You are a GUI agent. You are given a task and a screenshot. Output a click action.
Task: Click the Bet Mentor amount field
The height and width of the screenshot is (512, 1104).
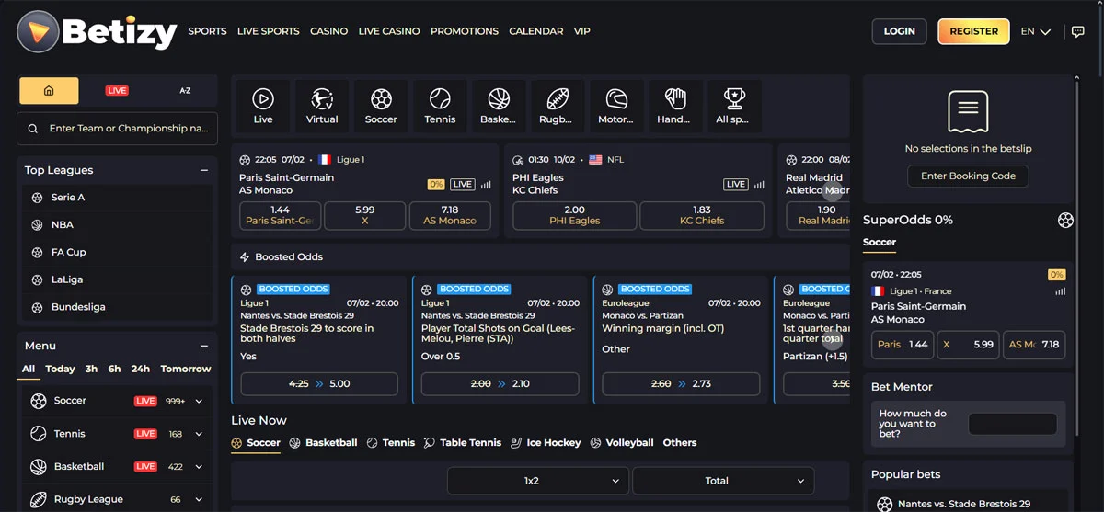pos(1012,424)
